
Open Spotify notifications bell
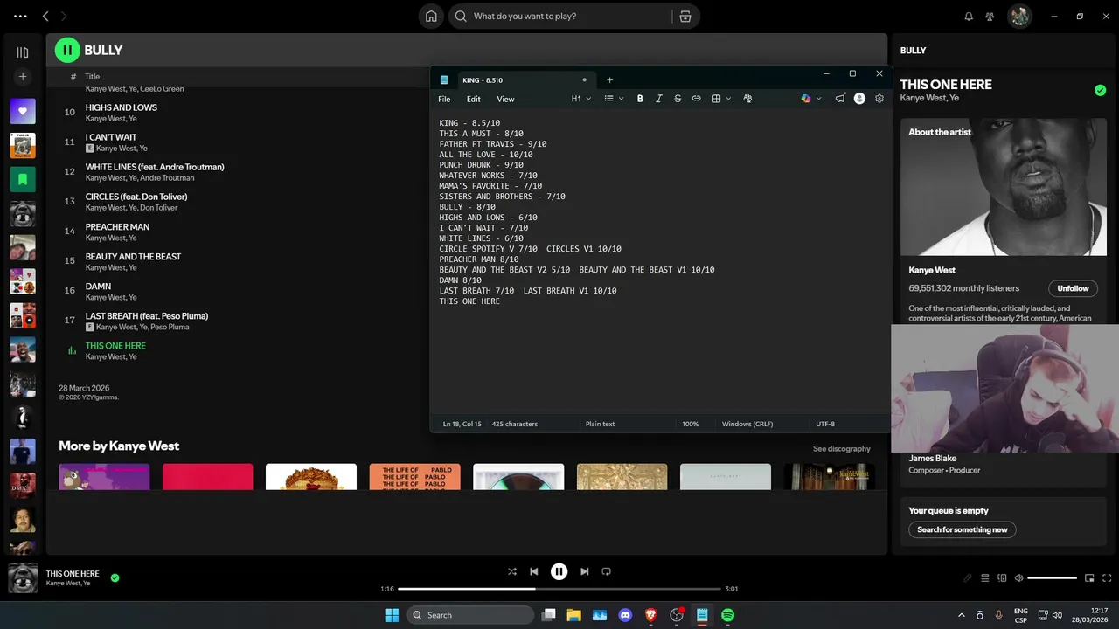[969, 16]
